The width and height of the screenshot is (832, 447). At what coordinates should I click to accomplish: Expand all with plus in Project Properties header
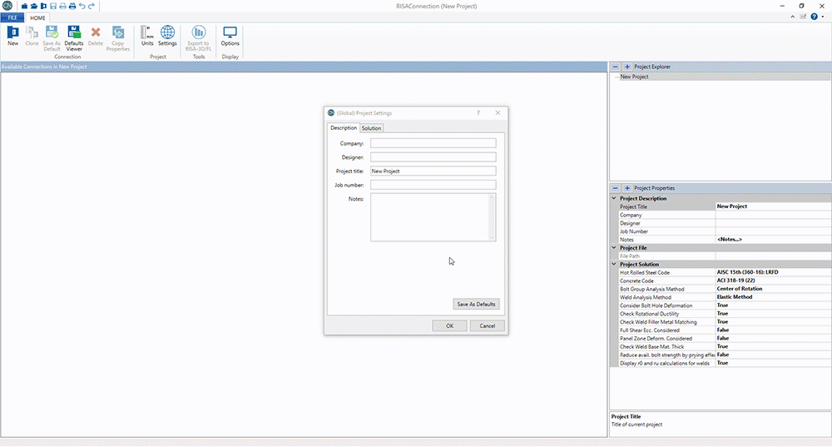click(627, 188)
